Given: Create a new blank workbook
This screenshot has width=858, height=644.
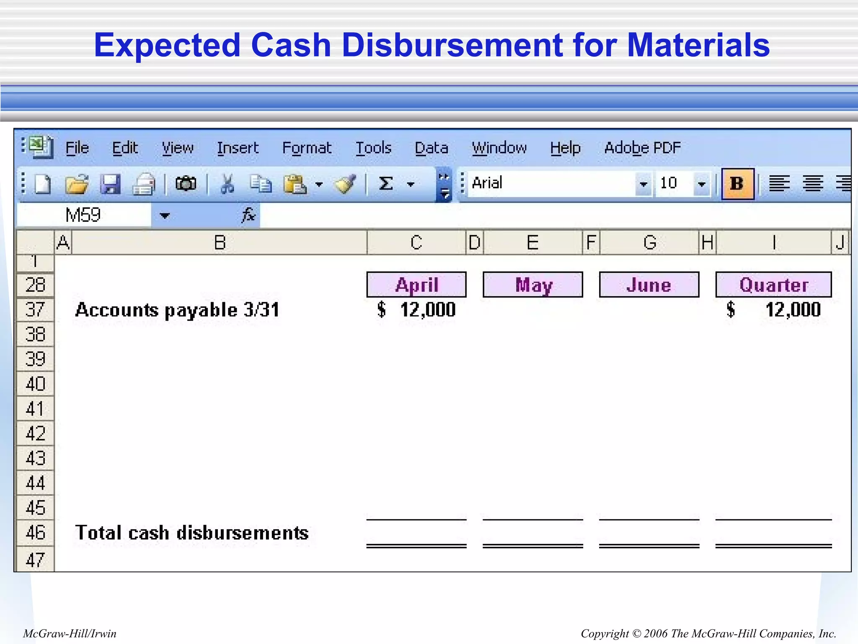Looking at the screenshot, I should (43, 184).
